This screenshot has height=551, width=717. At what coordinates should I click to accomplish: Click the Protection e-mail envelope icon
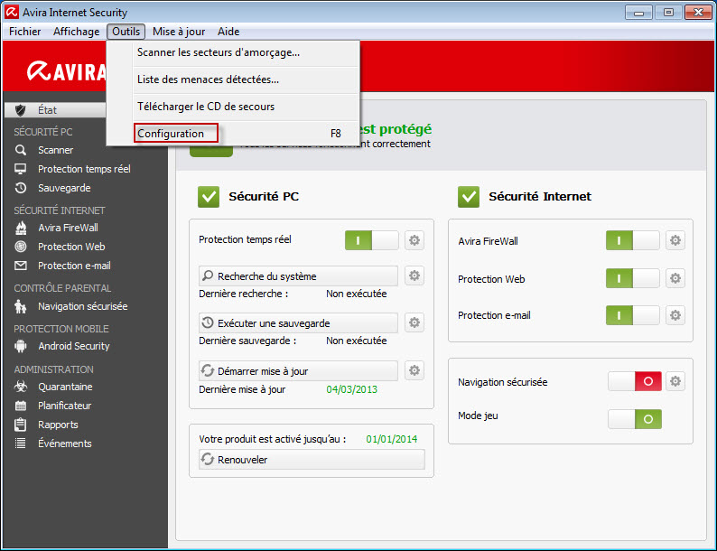coord(21,266)
